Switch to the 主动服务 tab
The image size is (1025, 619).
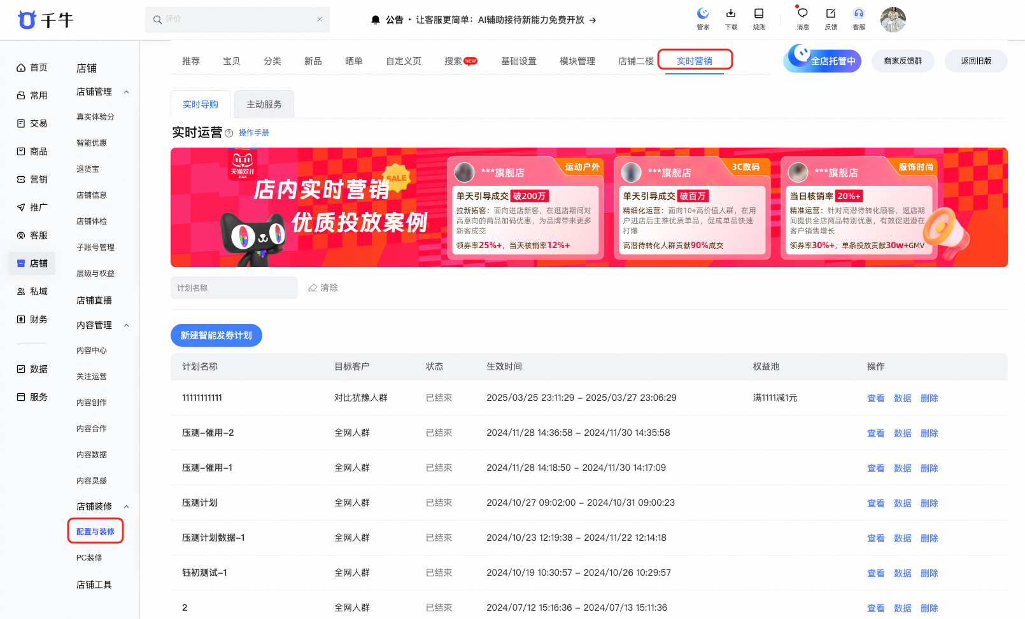[x=264, y=104]
